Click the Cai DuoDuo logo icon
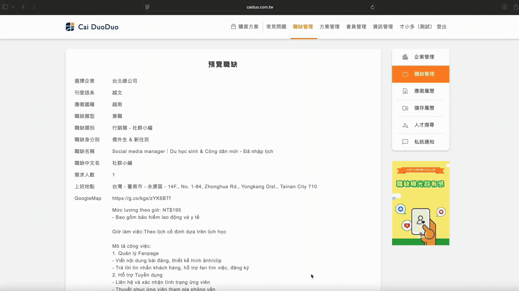 [70, 27]
